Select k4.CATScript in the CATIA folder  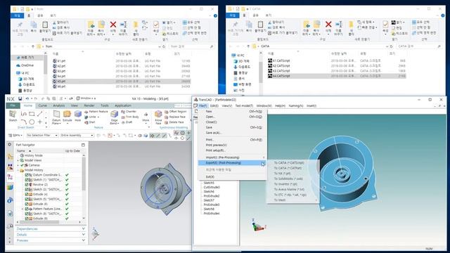tap(336, 76)
